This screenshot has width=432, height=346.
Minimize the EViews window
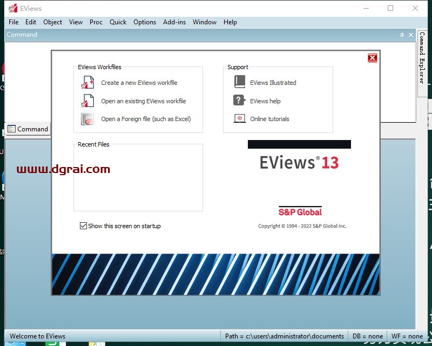click(x=366, y=8)
